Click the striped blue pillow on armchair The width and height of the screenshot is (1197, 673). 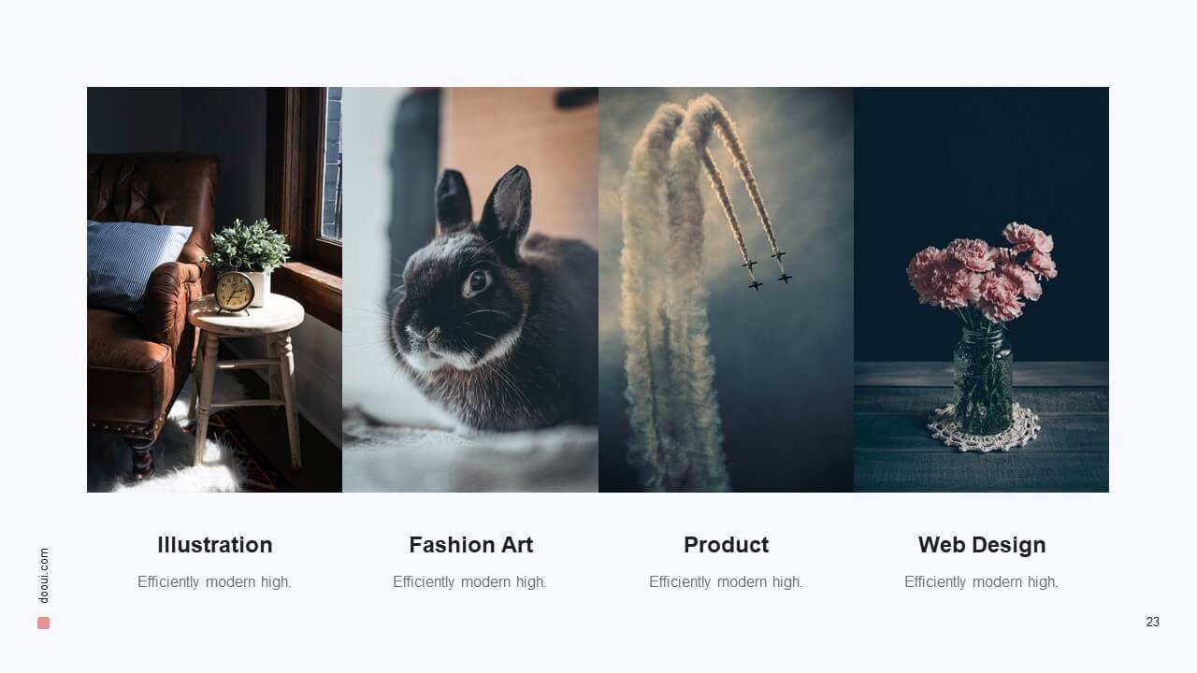(x=136, y=263)
